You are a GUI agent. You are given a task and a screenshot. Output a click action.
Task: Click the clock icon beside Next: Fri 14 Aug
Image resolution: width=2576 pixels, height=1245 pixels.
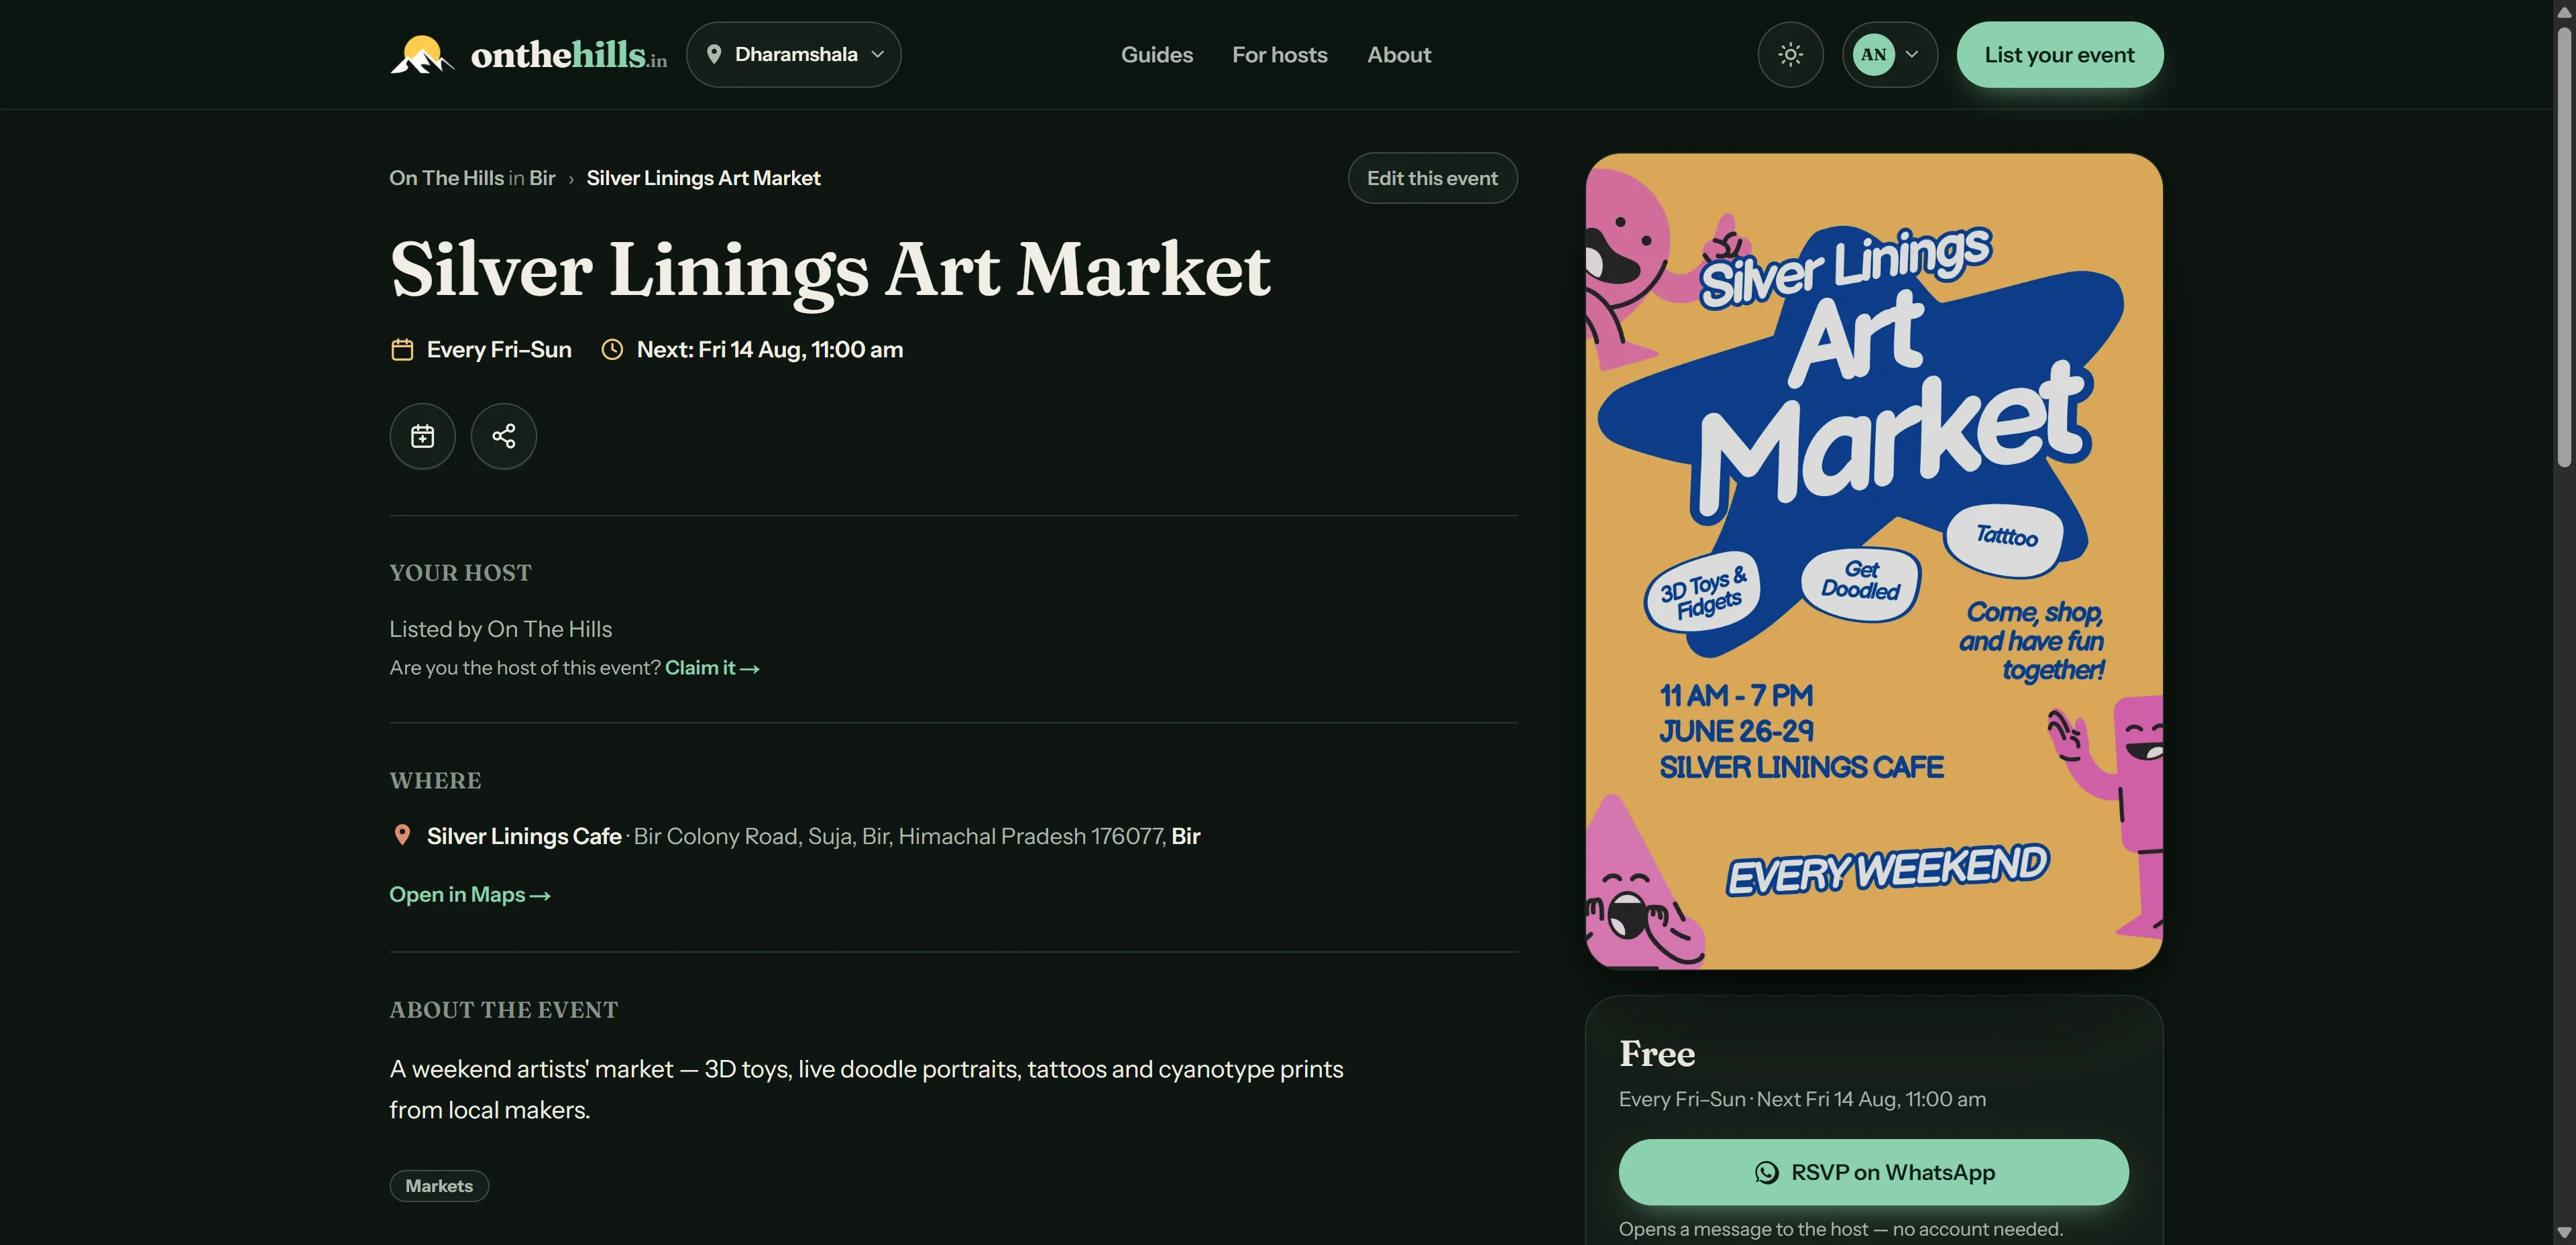(612, 349)
